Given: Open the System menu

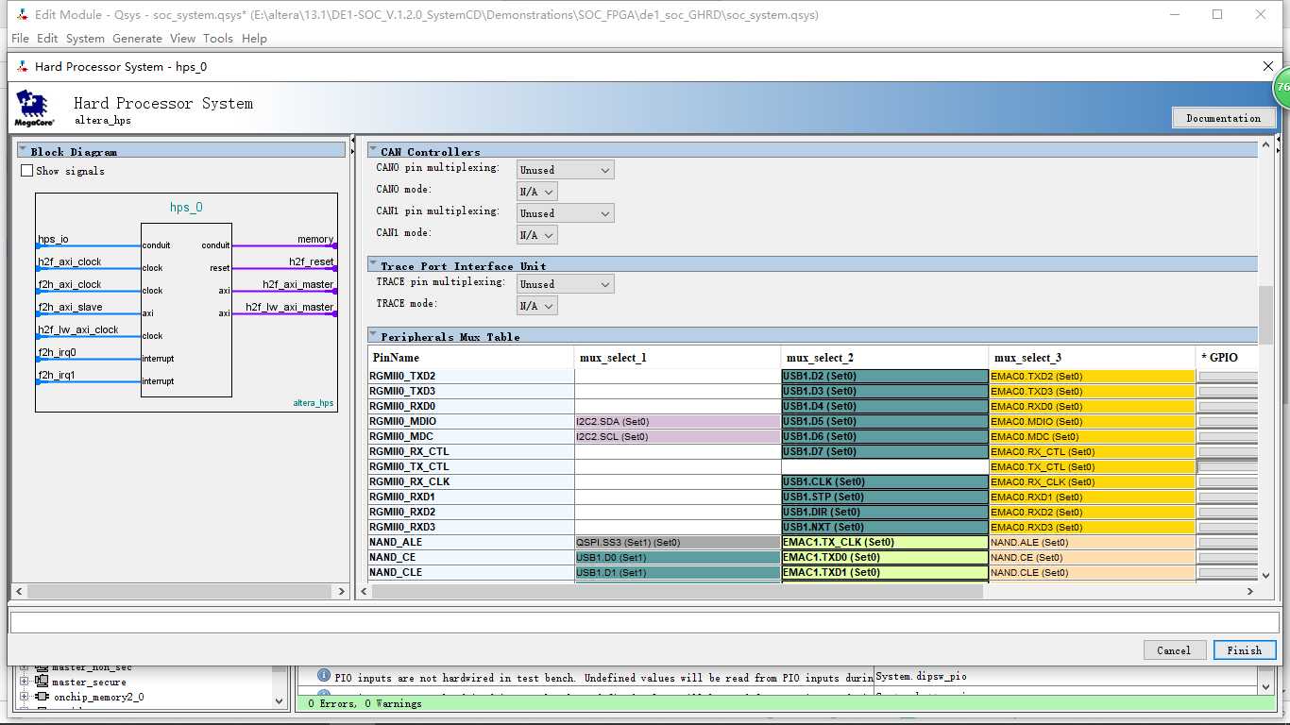Looking at the screenshot, I should [x=85, y=39].
